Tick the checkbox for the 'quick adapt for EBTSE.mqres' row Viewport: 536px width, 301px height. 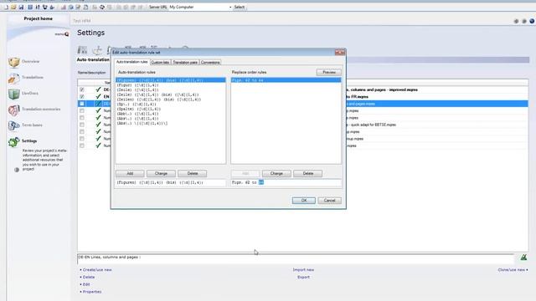82,125
